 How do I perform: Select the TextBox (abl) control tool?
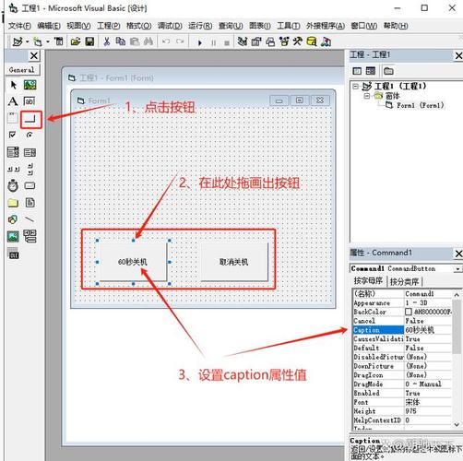point(30,101)
